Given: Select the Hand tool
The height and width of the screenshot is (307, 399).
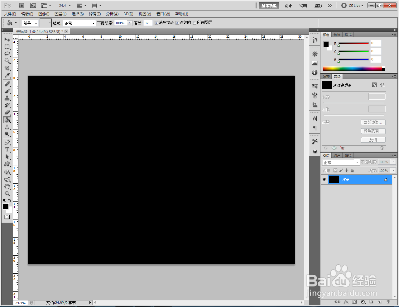Looking at the screenshot, I should point(7,187).
